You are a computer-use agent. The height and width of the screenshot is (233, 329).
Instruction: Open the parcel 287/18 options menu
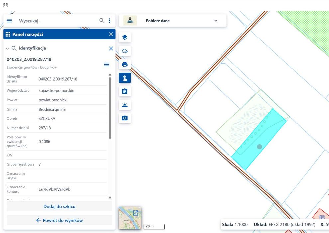[106, 64]
